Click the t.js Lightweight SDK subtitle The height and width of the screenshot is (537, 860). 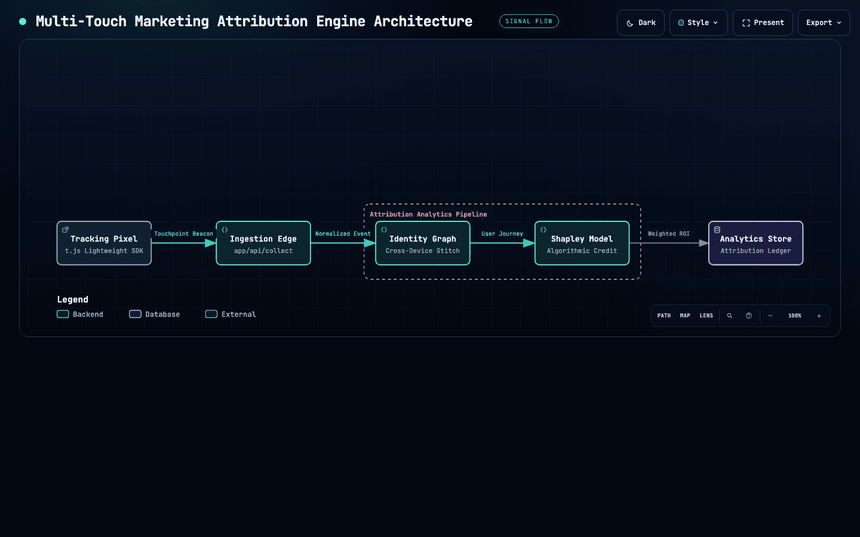104,251
